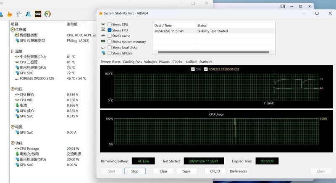Click the sensor gauge toolbar icon
This screenshot has height=183, width=336.
coord(47,14)
